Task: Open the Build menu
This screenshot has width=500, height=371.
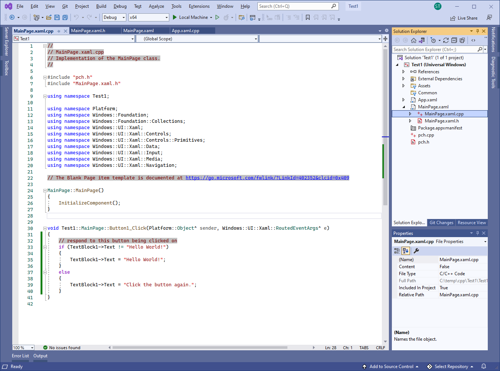Action: click(101, 6)
